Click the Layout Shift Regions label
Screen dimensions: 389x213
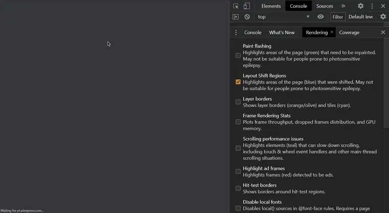pos(265,75)
